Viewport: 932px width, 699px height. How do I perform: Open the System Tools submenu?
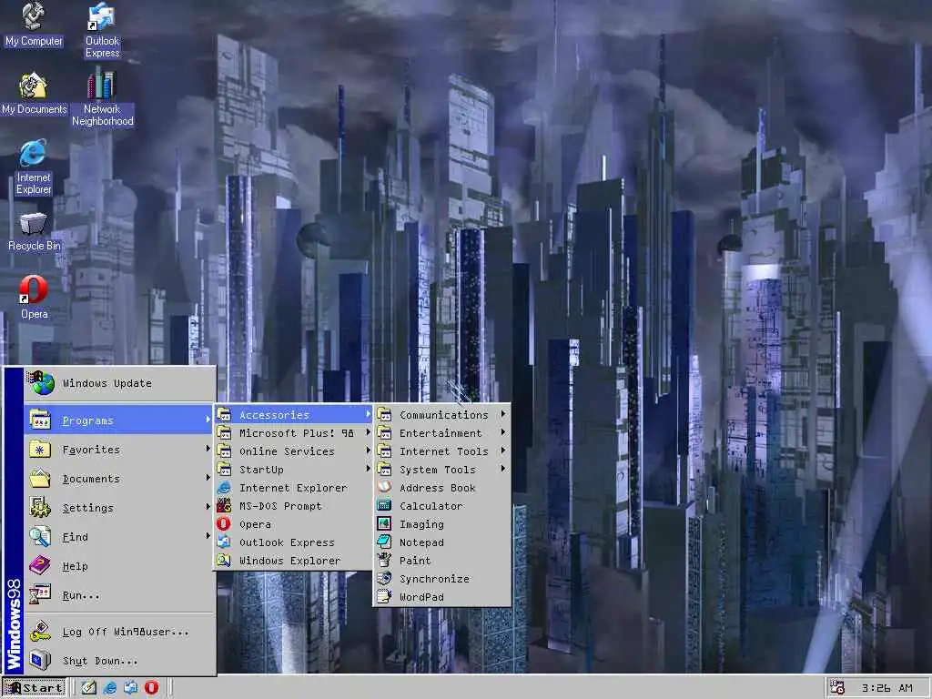[441, 470]
